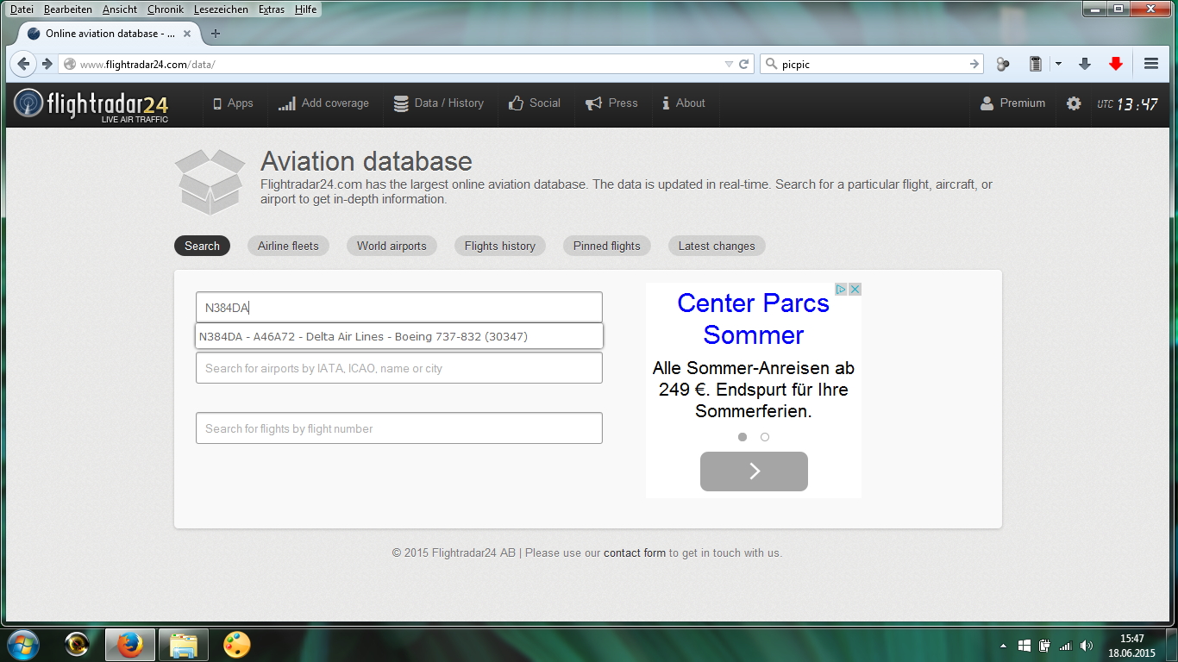Open Firefox hamburger menu
This screenshot has height=662, width=1178.
coord(1150,64)
